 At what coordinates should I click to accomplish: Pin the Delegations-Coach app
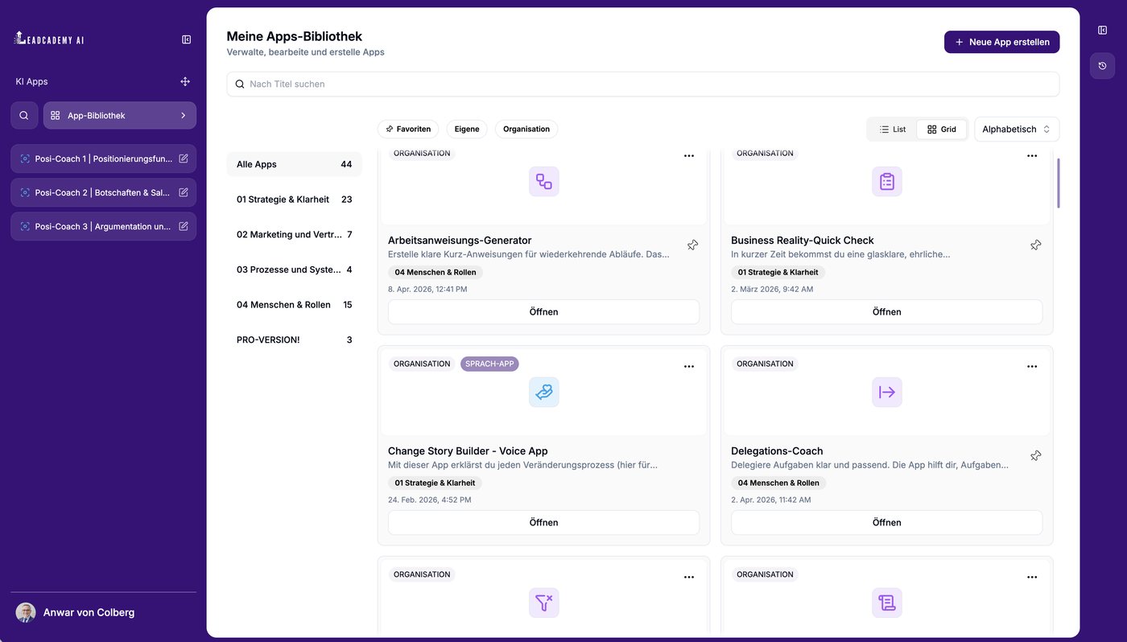[x=1036, y=455]
